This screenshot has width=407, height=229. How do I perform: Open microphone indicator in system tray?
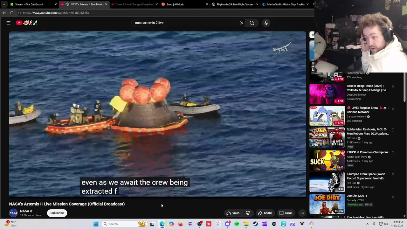(374, 224)
